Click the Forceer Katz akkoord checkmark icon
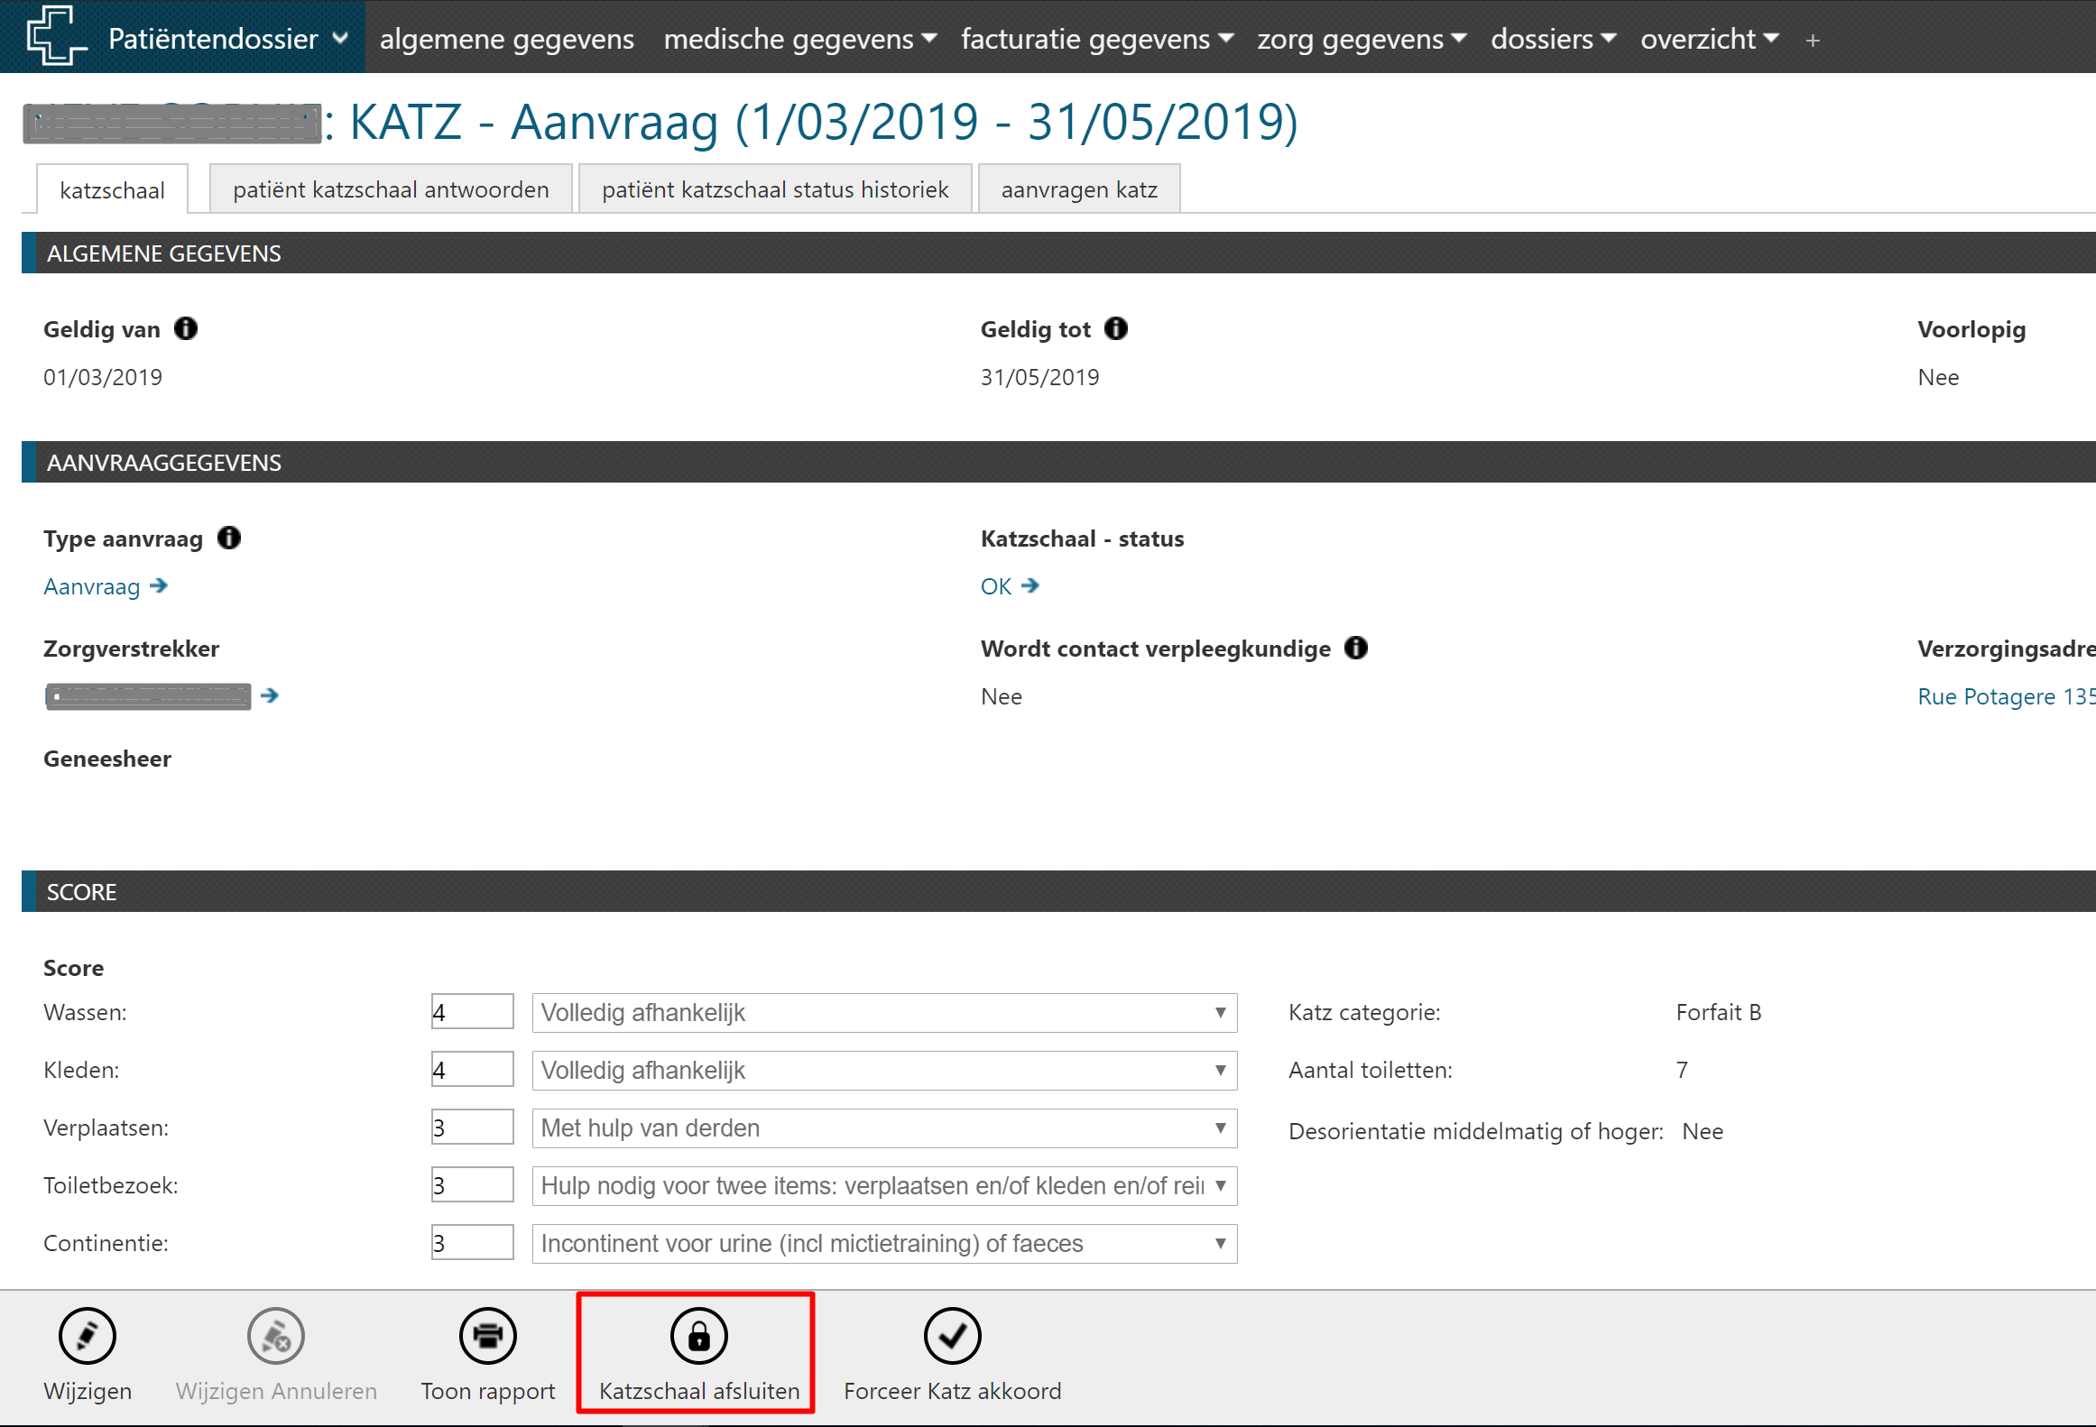This screenshot has width=2096, height=1427. point(952,1336)
